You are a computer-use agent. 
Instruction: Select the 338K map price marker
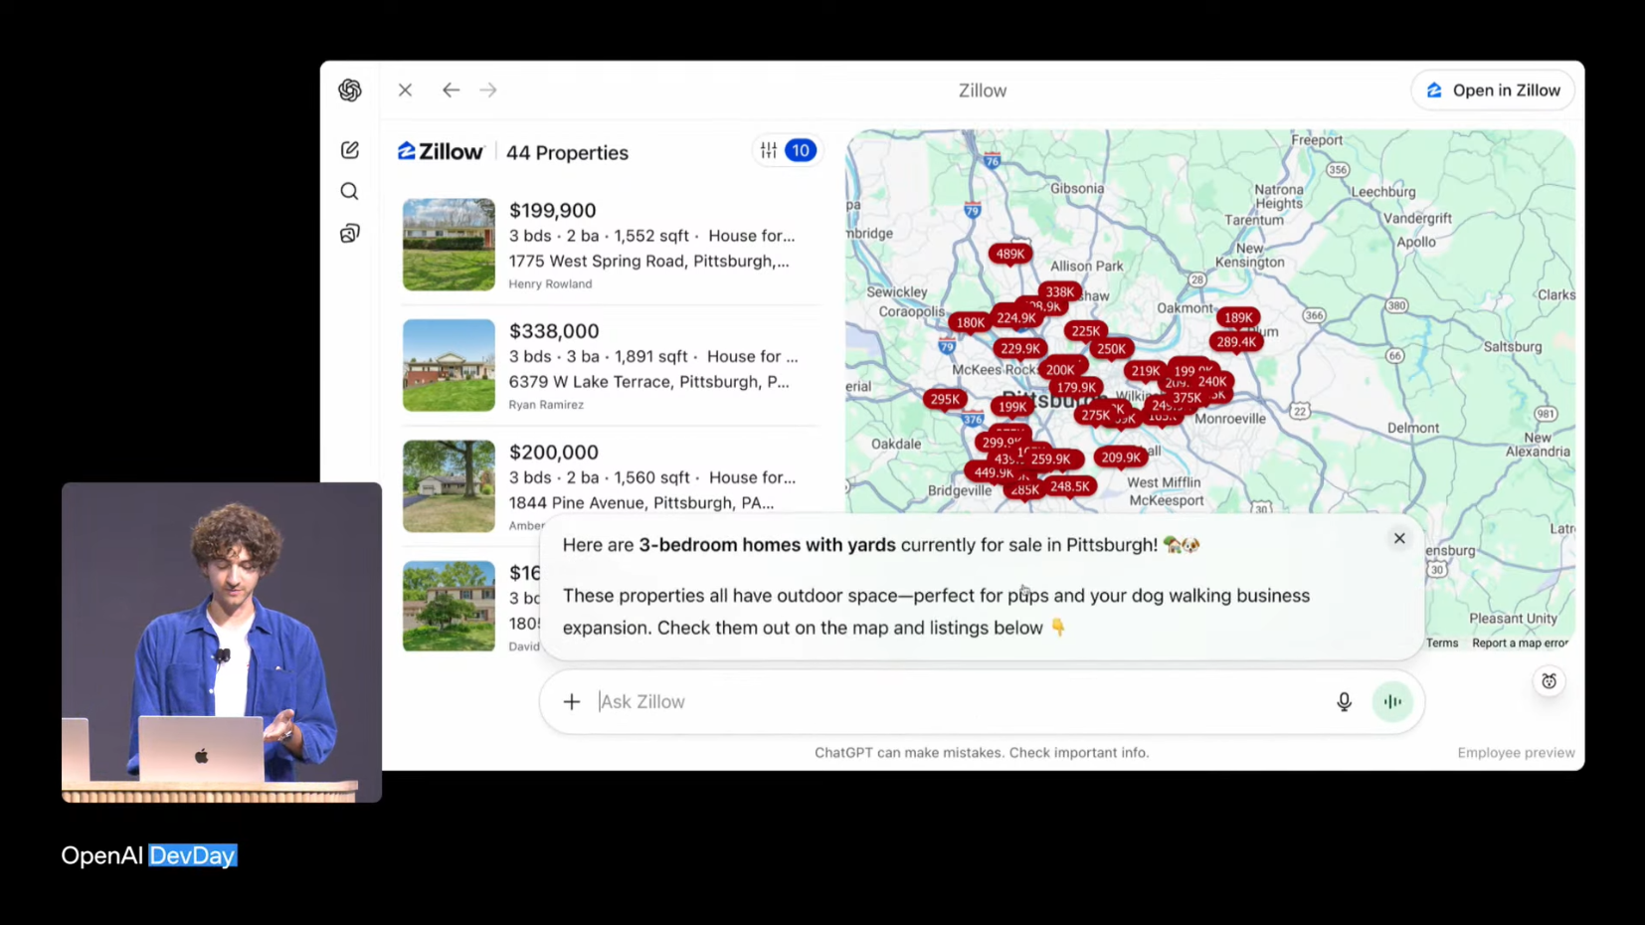[1059, 292]
